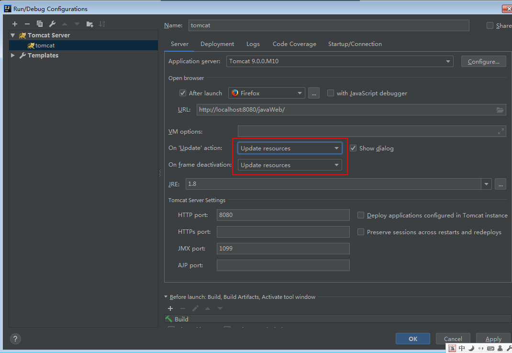Move configuration down arrow in left toolbar

pyautogui.click(x=77, y=24)
